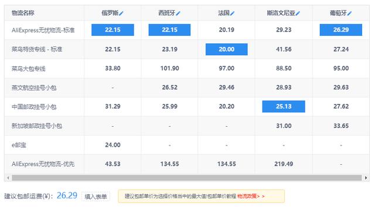Screen dimensions: 375x213
Task: Select the highlighted 25.13 cell under 斯洛文尼亚
Action: click(x=284, y=106)
